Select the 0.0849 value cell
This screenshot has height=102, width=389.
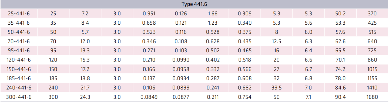[149, 97]
